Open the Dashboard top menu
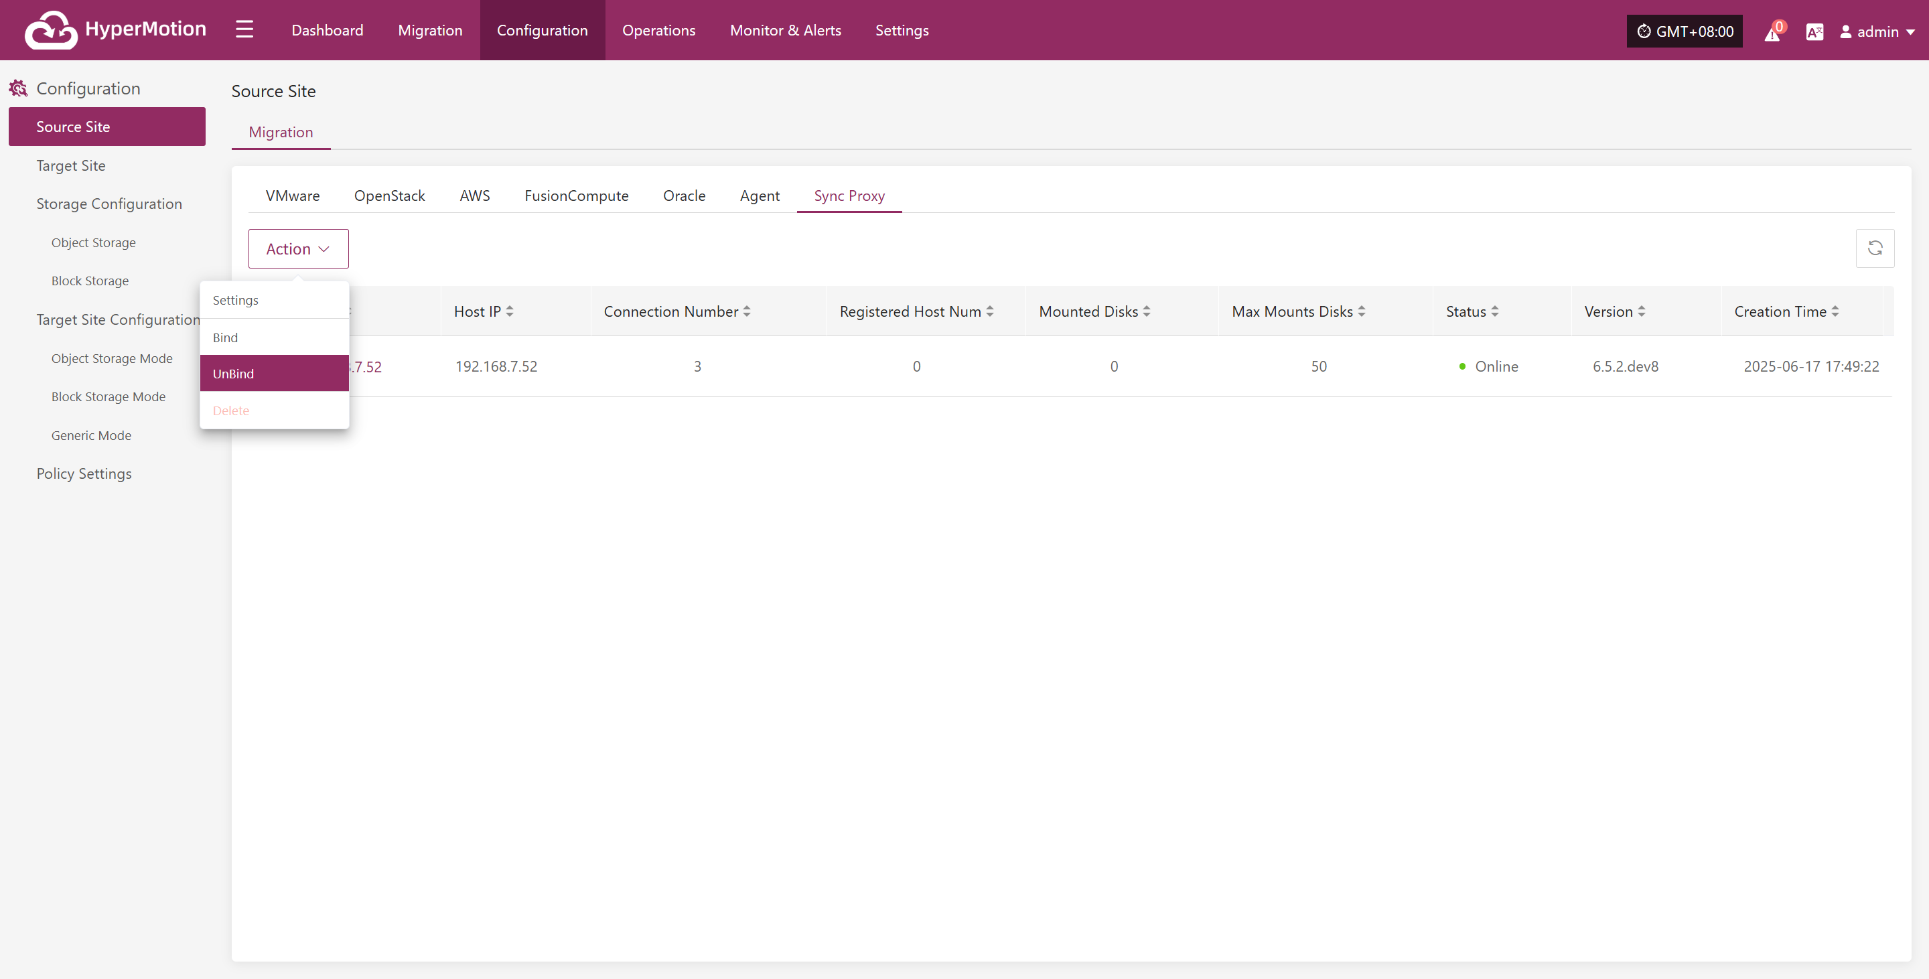This screenshot has height=979, width=1929. (328, 30)
